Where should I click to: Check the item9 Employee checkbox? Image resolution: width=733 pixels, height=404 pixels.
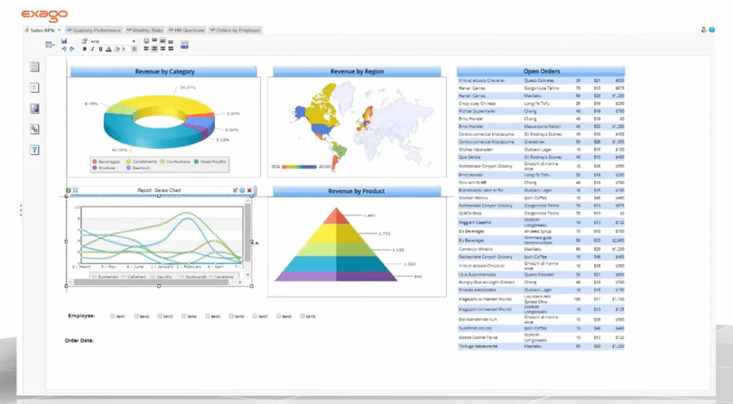(x=302, y=317)
